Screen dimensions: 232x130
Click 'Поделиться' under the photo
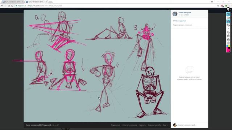[x=116, y=125]
